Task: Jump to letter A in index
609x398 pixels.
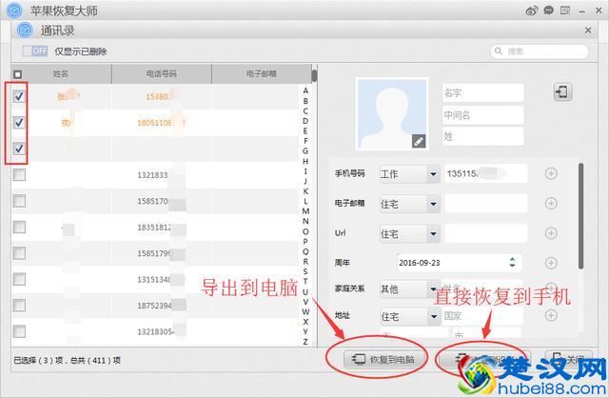Action: coord(305,90)
